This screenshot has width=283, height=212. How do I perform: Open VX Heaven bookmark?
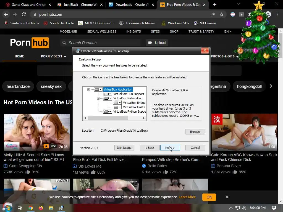tap(205, 23)
